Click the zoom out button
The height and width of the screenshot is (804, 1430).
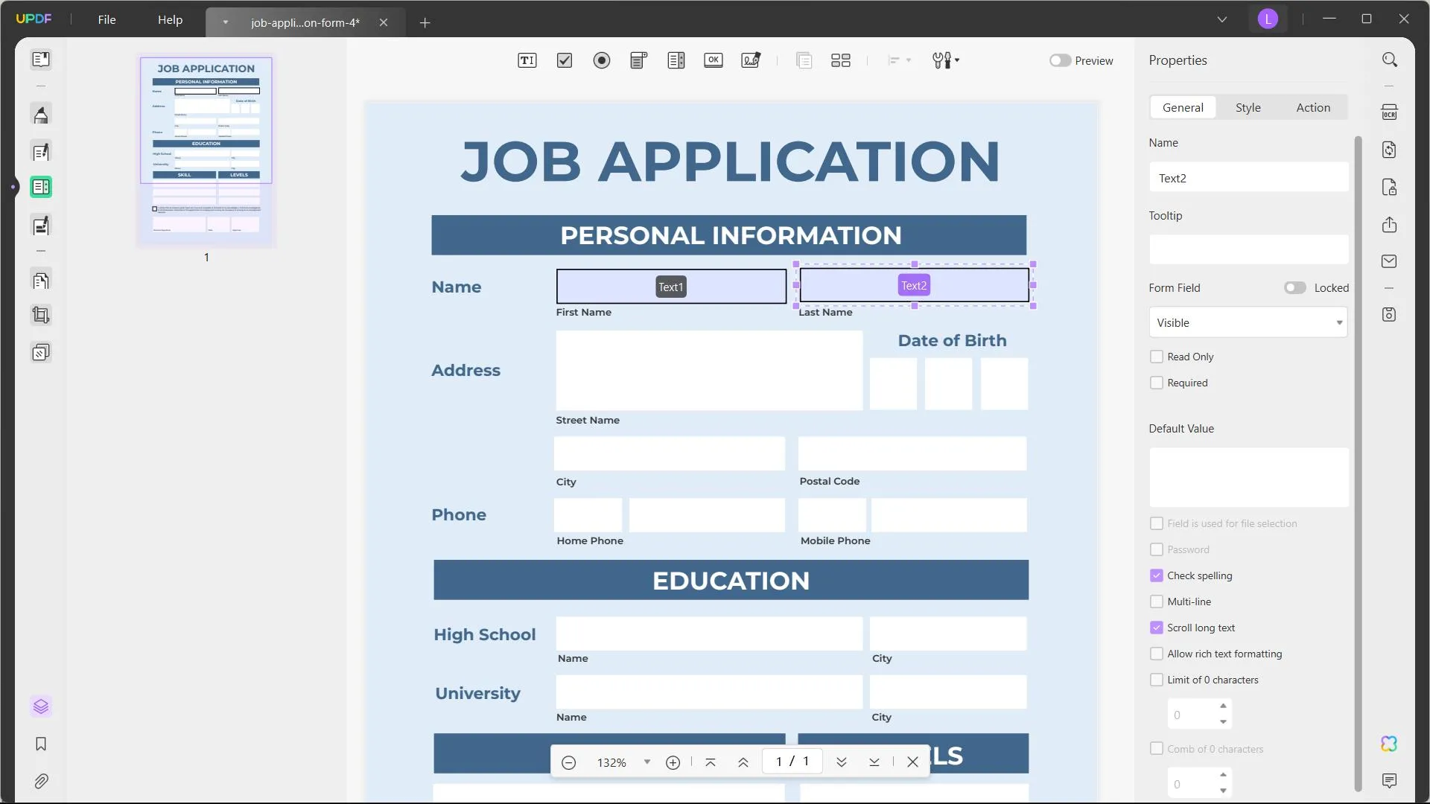point(569,762)
